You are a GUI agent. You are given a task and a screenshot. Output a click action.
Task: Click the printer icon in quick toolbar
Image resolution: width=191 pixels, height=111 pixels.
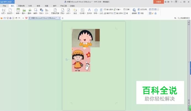tap(10, 18)
